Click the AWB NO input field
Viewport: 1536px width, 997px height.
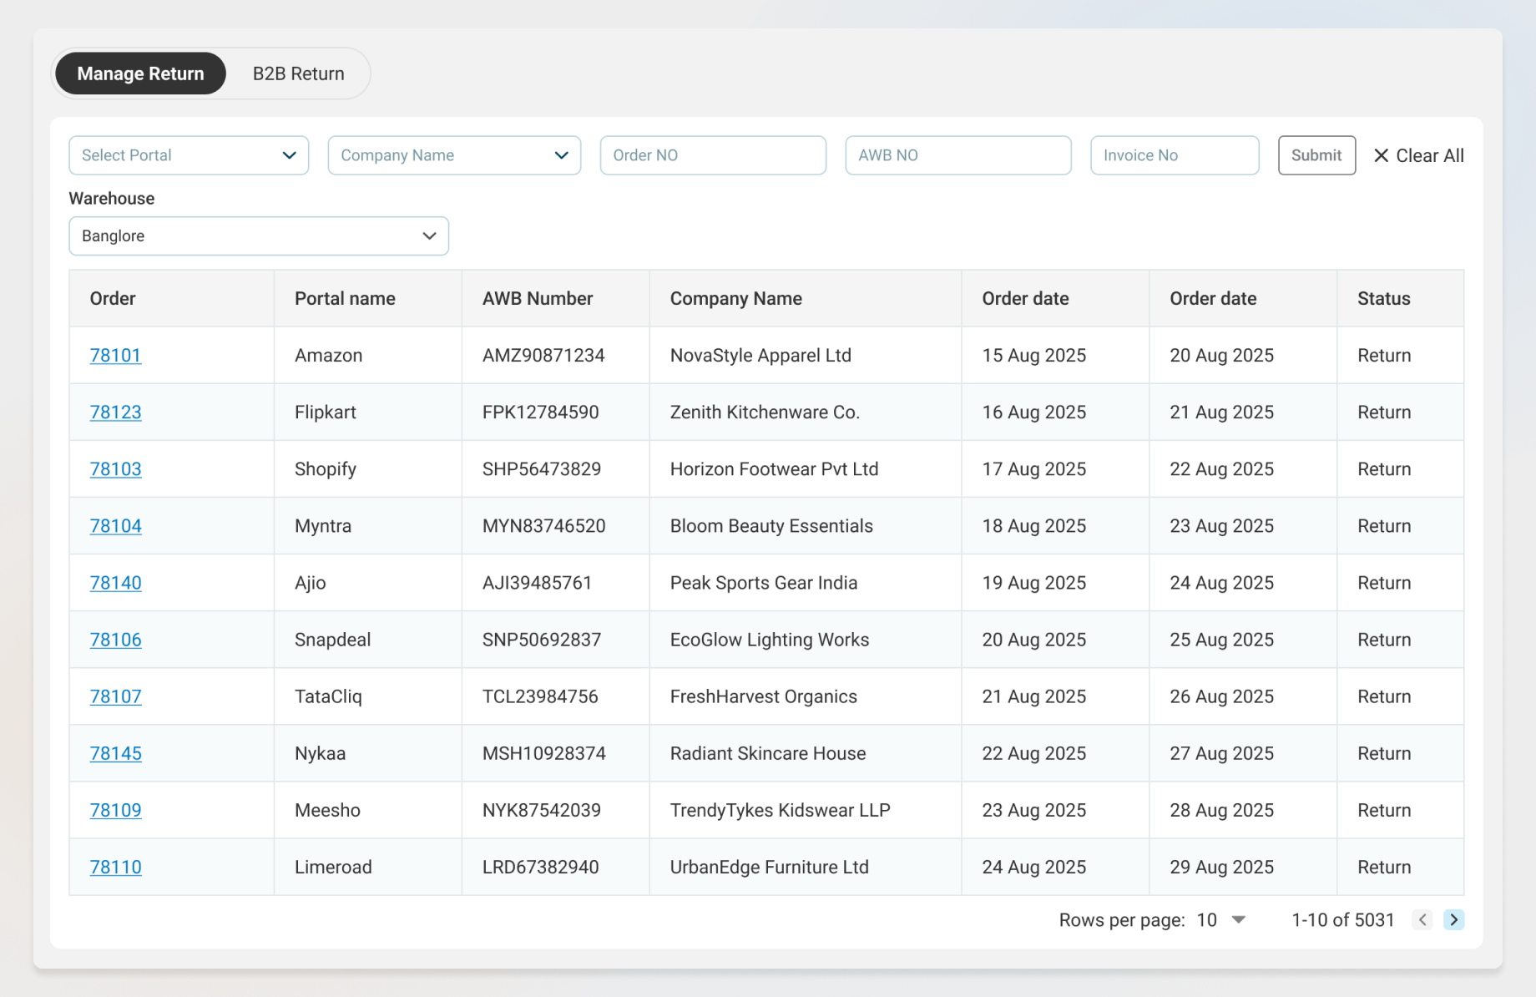[x=958, y=155]
